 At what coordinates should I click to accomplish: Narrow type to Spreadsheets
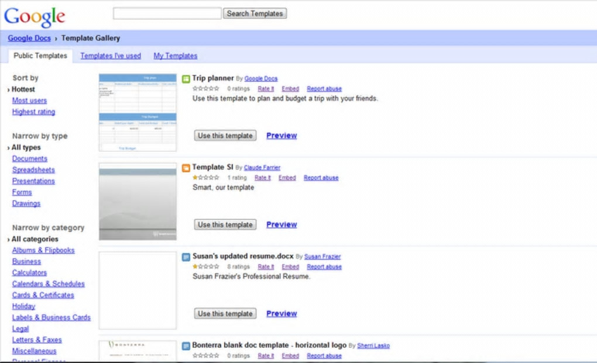pos(33,170)
